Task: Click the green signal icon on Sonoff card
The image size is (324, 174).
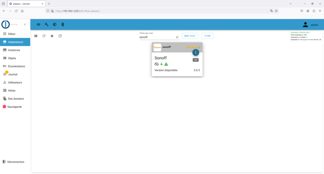Action: pyautogui.click(x=166, y=64)
